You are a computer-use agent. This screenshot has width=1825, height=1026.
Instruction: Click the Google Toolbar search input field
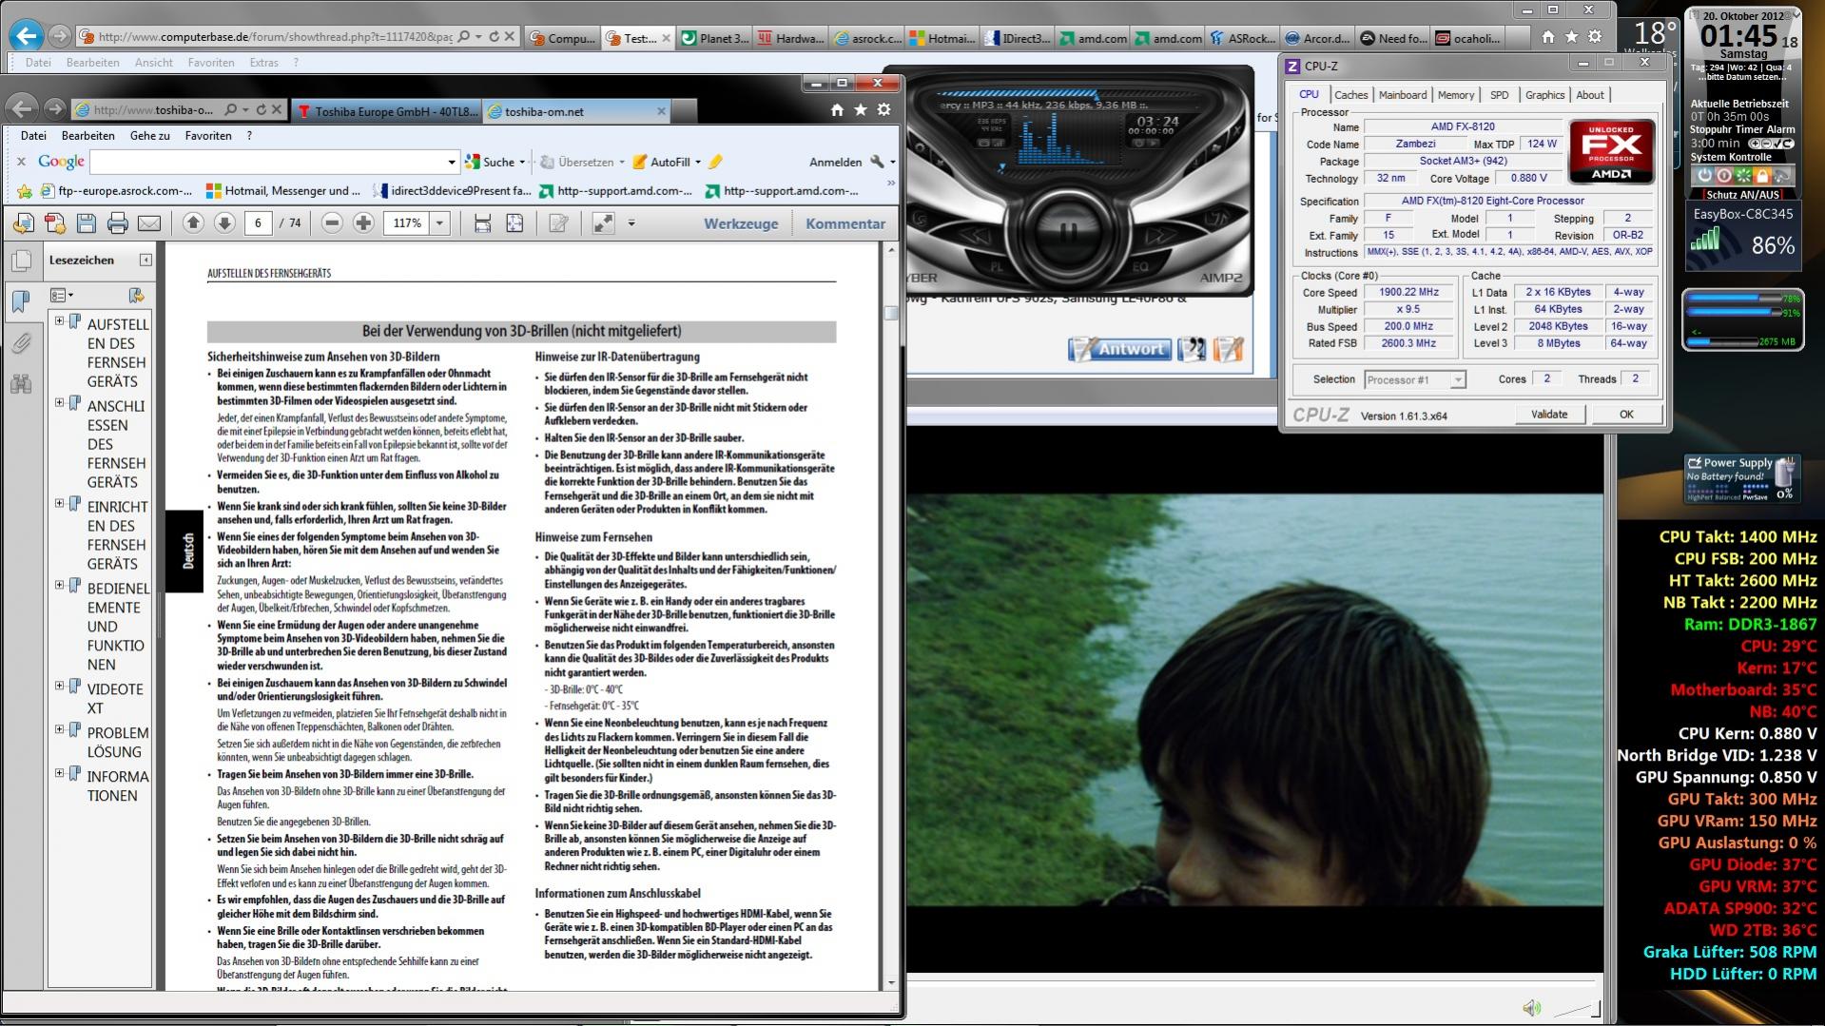click(268, 163)
